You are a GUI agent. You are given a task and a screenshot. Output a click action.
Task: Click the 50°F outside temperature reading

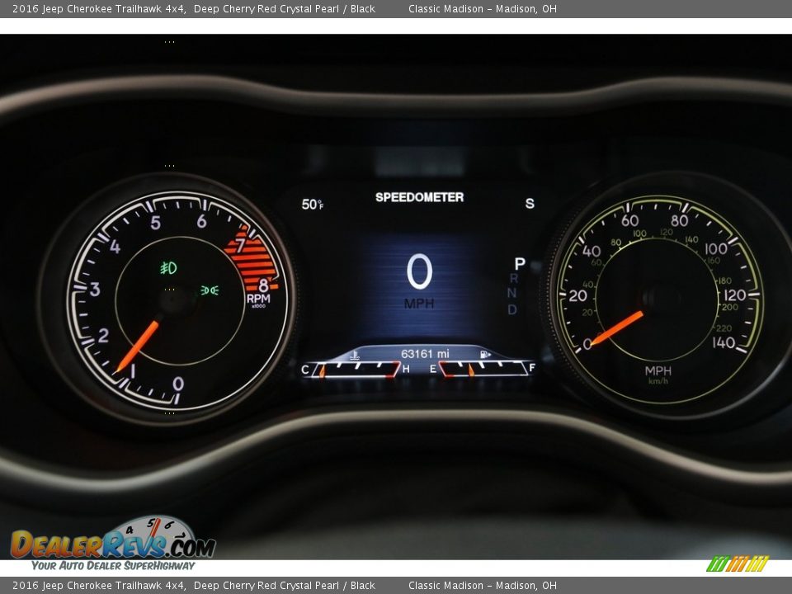pyautogui.click(x=312, y=205)
